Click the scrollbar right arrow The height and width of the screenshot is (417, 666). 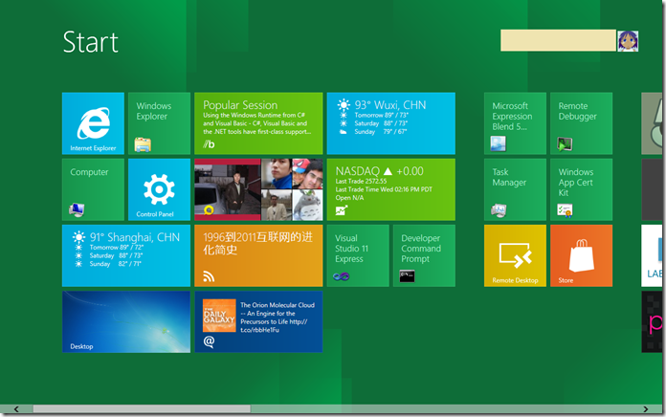click(646, 409)
